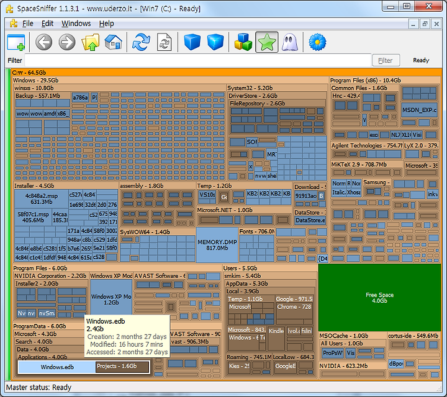Select the winsxs - 10.8Gb folder header
Viewport: 447px width, 397px height.
coord(120,88)
